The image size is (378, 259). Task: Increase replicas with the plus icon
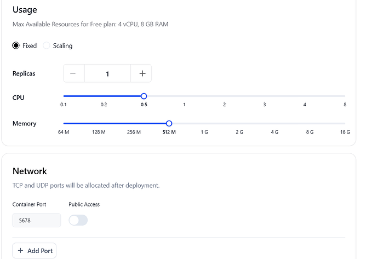142,73
